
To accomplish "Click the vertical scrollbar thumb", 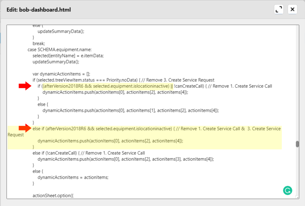I will pyautogui.click(x=297, y=144).
